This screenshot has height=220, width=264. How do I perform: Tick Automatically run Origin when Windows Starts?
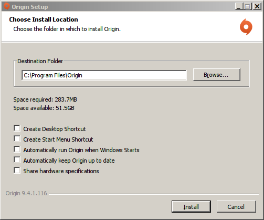point(17,149)
